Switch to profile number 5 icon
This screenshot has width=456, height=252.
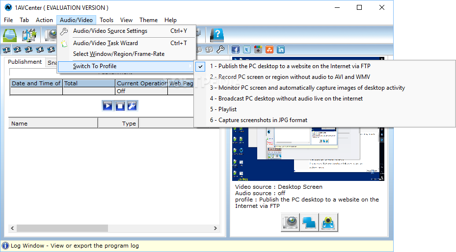(x=51, y=50)
